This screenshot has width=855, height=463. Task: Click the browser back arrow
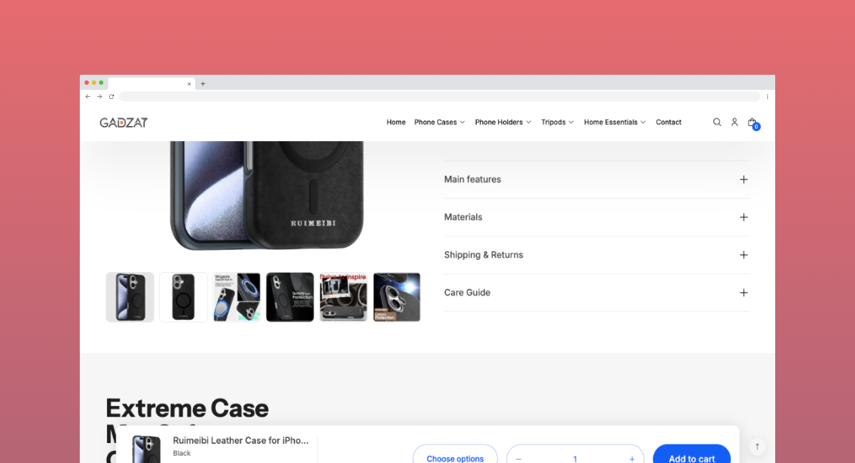point(88,96)
